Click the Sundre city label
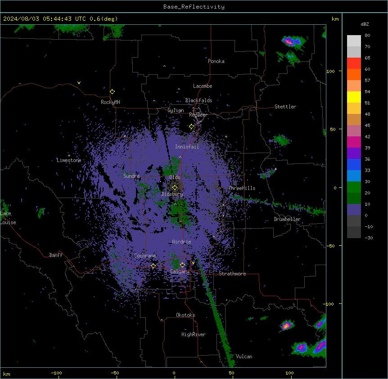The width and height of the screenshot is (388, 379). point(131,176)
